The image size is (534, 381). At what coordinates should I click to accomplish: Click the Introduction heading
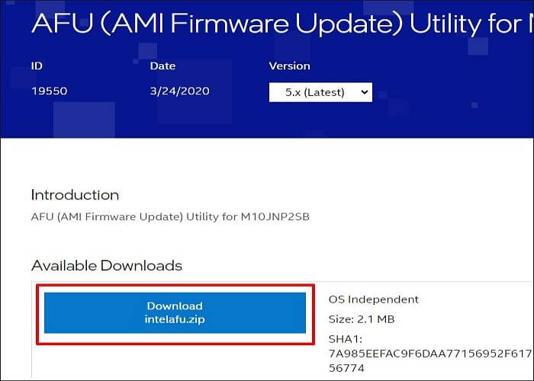75,195
